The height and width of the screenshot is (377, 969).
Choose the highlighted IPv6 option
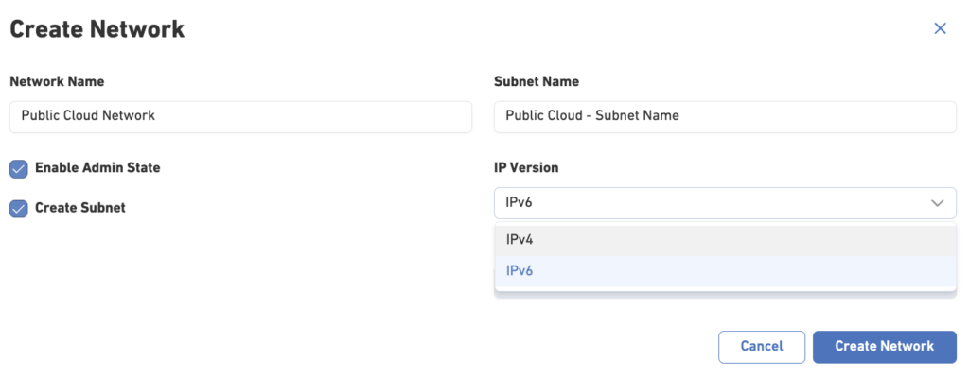726,271
